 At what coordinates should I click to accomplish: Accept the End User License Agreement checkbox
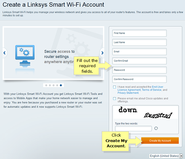(x=114, y=87)
